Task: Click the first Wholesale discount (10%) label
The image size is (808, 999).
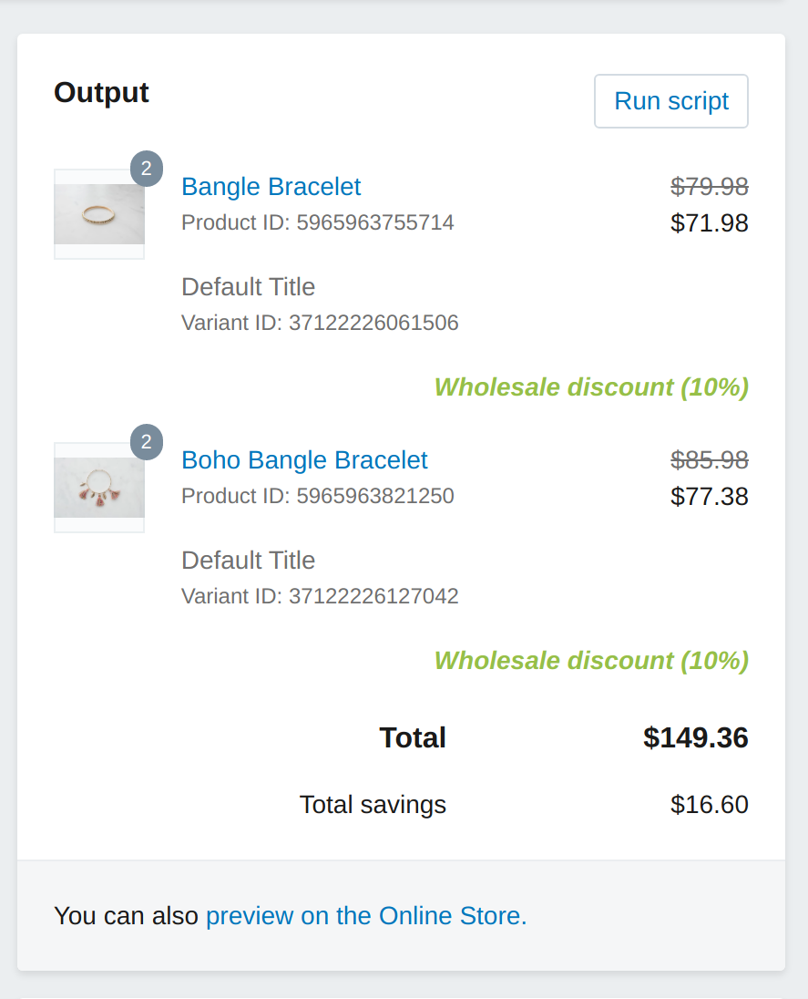Action: 591,387
